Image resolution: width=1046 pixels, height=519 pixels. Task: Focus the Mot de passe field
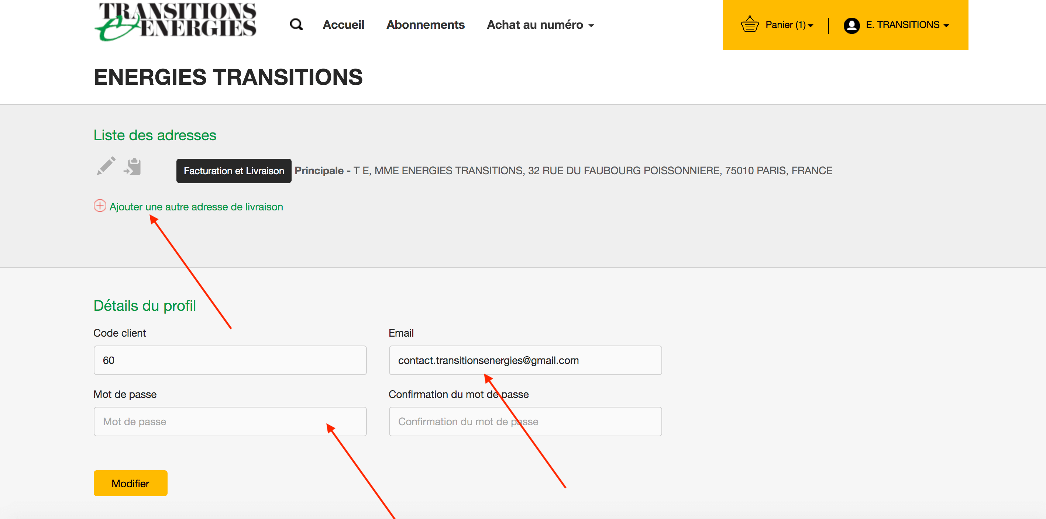click(230, 422)
